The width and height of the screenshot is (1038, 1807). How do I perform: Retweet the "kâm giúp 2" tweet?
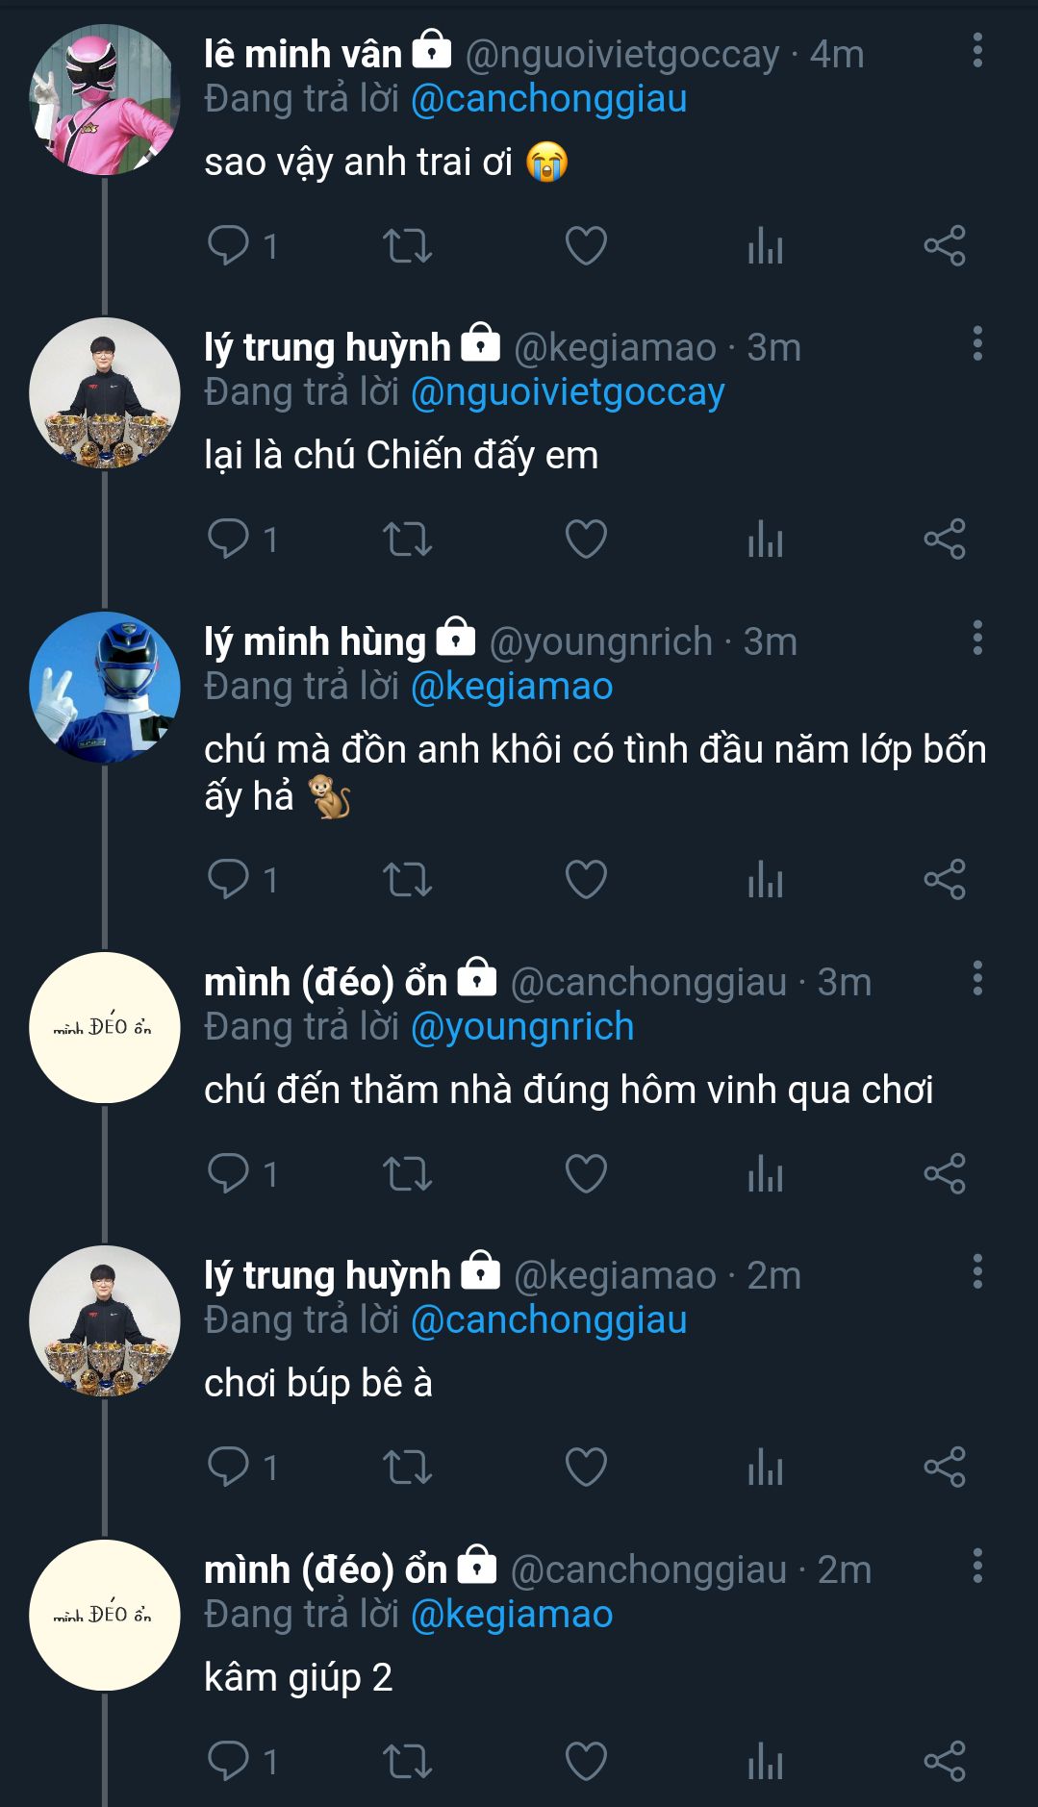(x=407, y=1761)
